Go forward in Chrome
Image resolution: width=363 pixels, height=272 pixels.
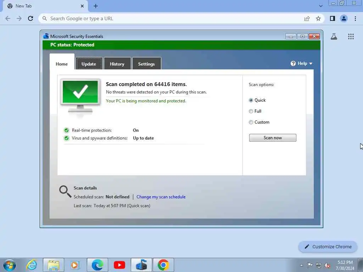19,18
